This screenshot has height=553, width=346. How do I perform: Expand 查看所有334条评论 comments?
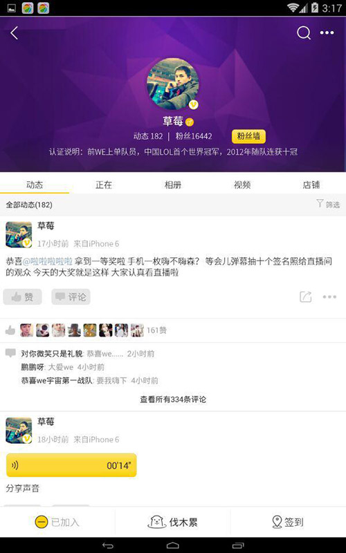coord(173,400)
